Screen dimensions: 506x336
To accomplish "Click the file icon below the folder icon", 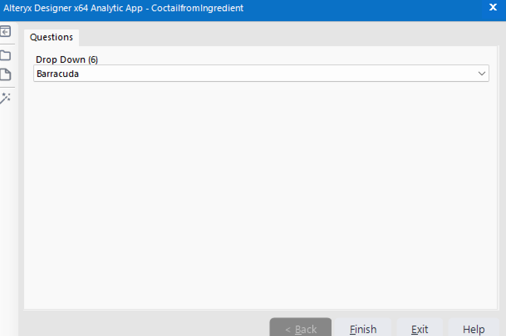I will (x=6, y=74).
